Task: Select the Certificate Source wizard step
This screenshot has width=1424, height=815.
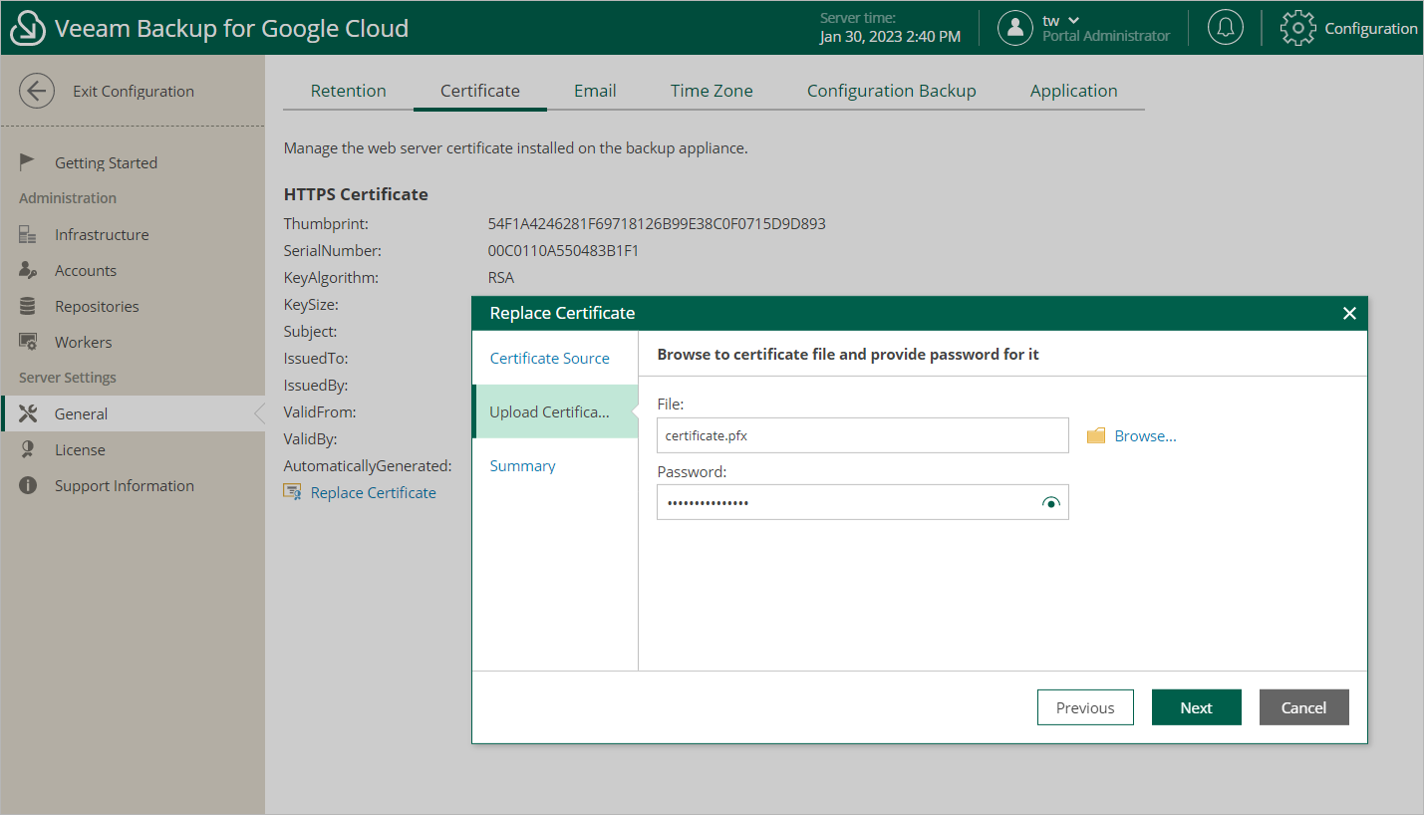Action: click(x=549, y=358)
